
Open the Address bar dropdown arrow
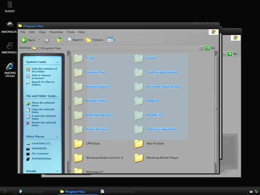coord(201,48)
